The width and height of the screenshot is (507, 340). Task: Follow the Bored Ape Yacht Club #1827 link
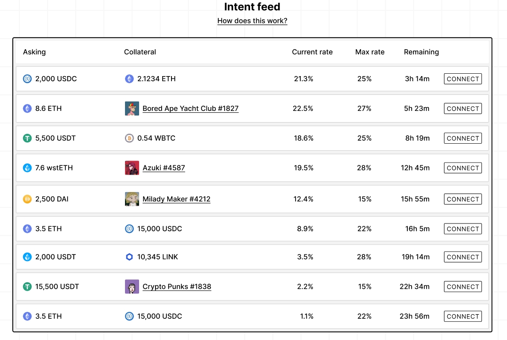[190, 108]
